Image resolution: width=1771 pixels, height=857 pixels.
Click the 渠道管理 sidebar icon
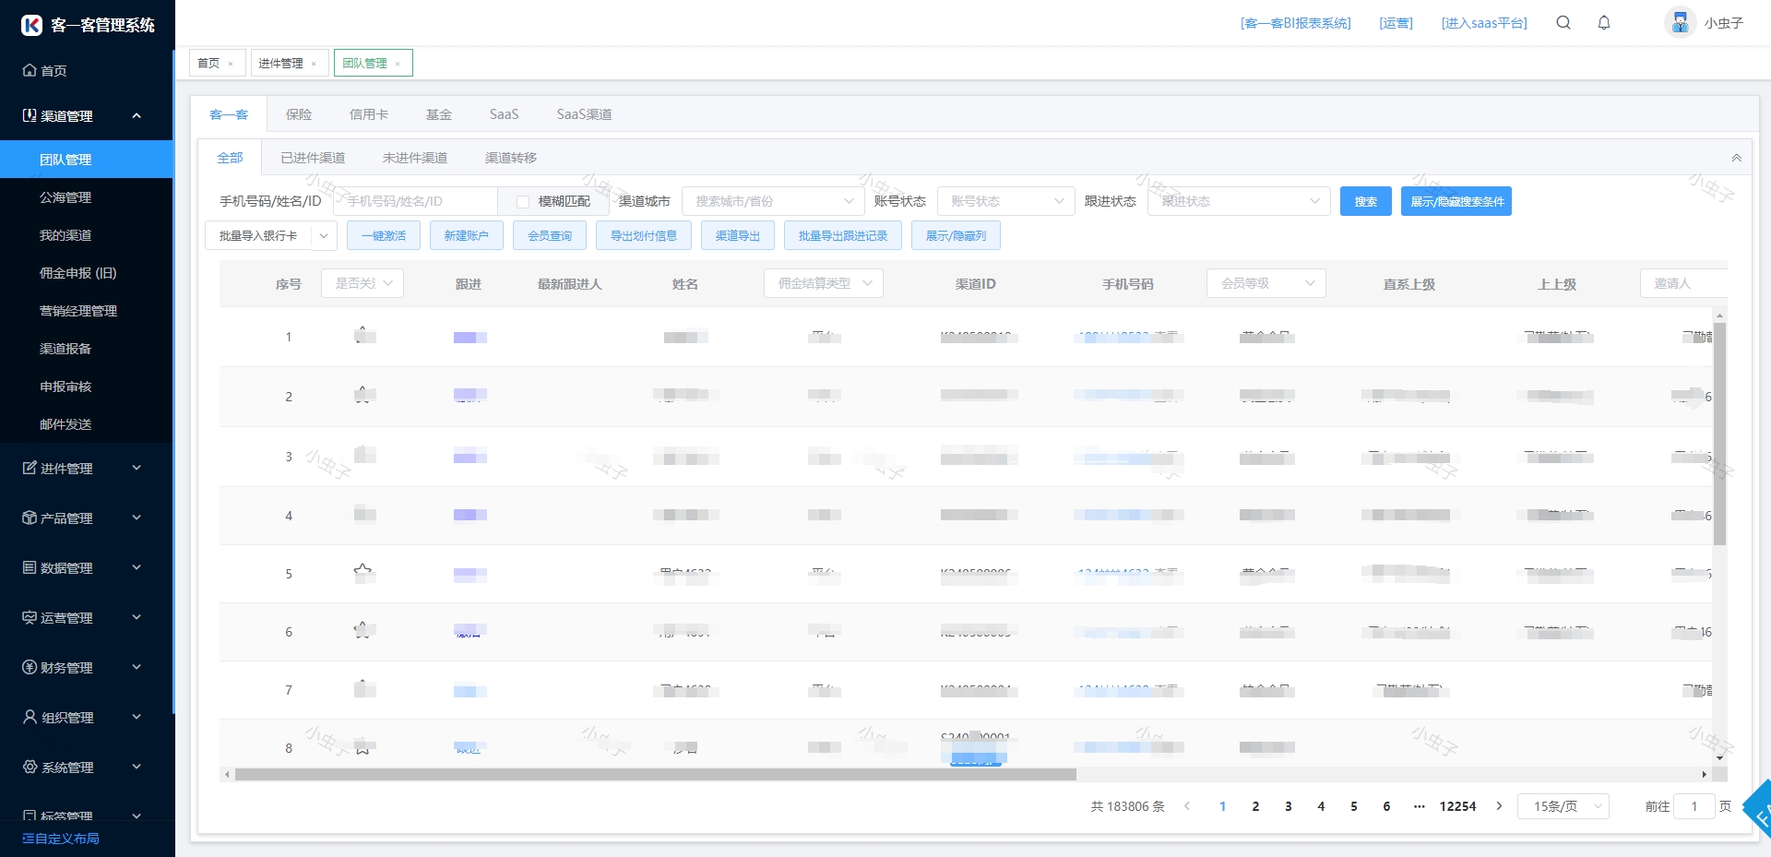click(30, 115)
